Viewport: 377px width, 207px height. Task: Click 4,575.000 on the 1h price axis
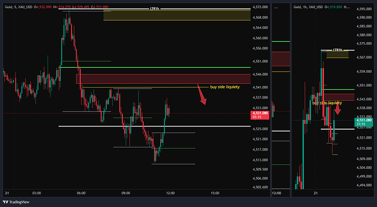364,44
